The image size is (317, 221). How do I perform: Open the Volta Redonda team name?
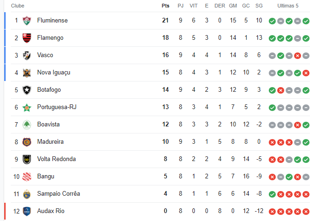56,159
